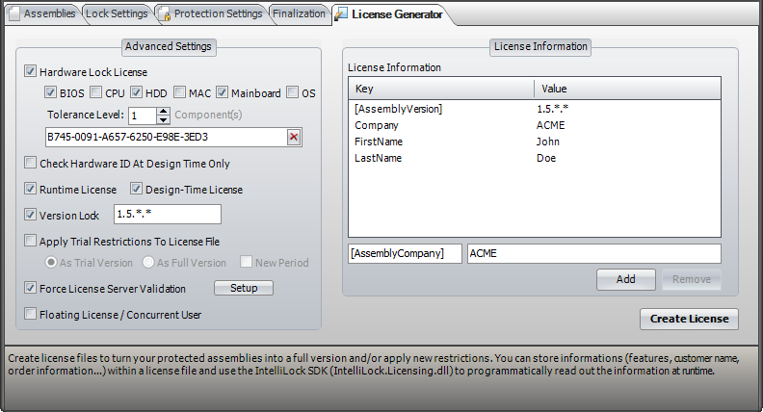Click the Key column header
Screen dimensions: 763x412
(x=439, y=89)
